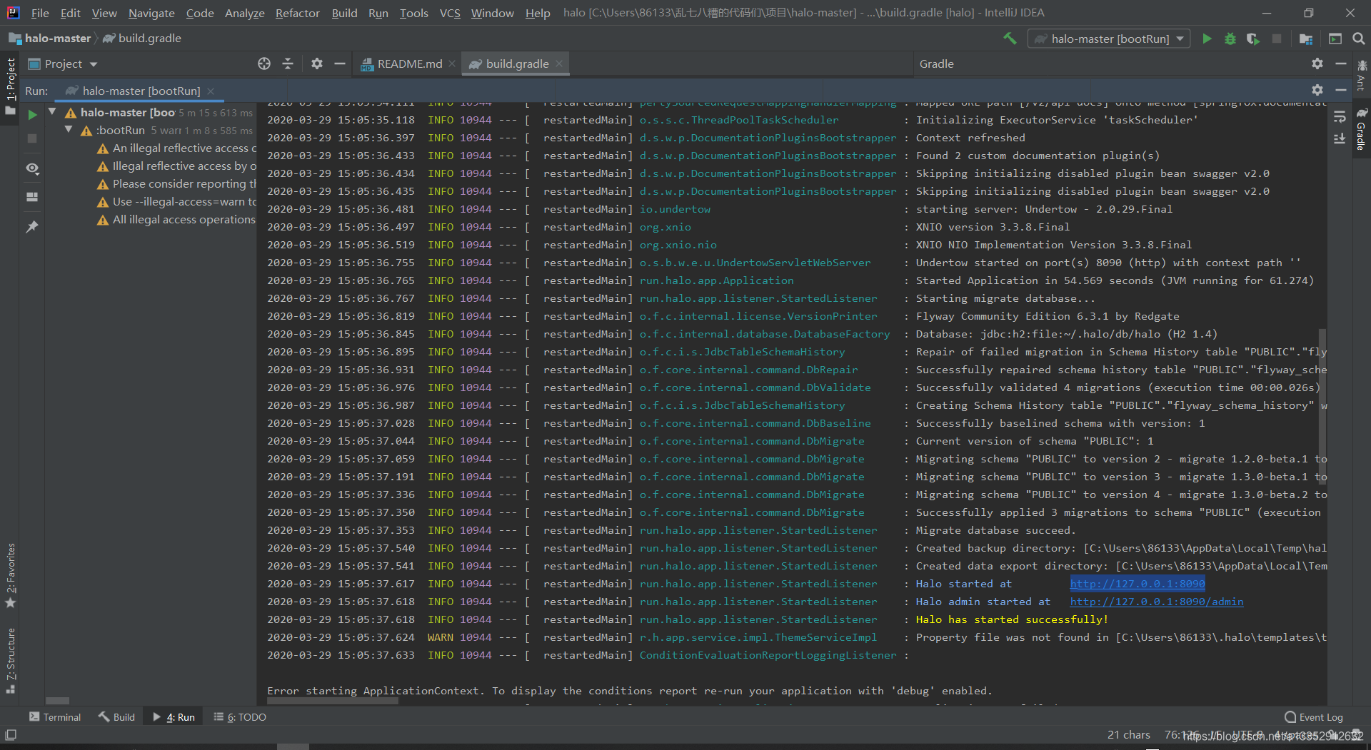Run halo-master with the green play button
Image resolution: width=1371 pixels, height=750 pixels.
(1207, 39)
